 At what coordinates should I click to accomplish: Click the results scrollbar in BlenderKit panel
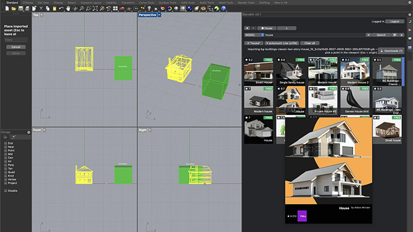403,71
